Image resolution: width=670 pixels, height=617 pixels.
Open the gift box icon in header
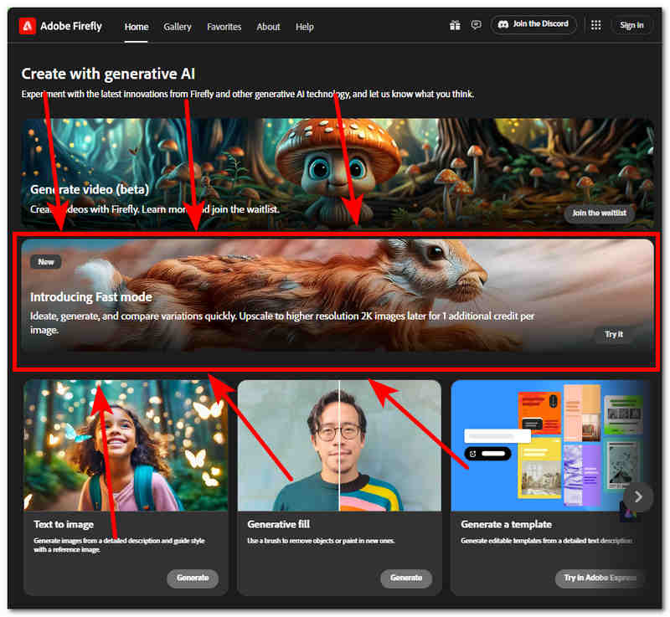pyautogui.click(x=455, y=25)
